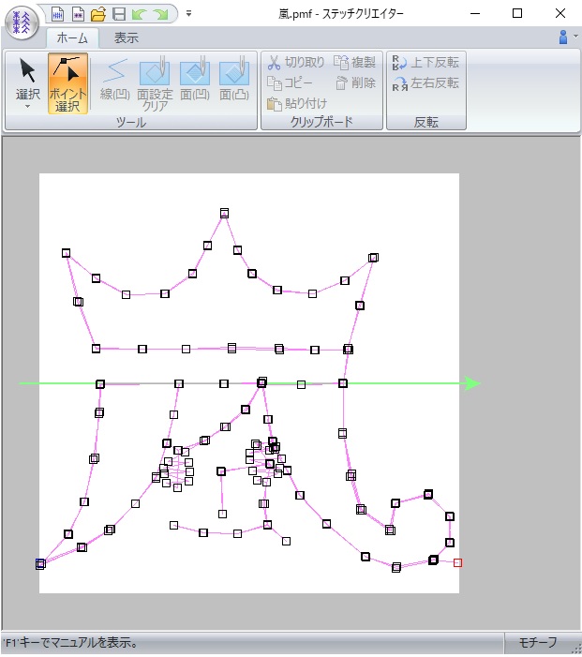Click the 反転 group label
The width and height of the screenshot is (582, 657).
click(425, 123)
